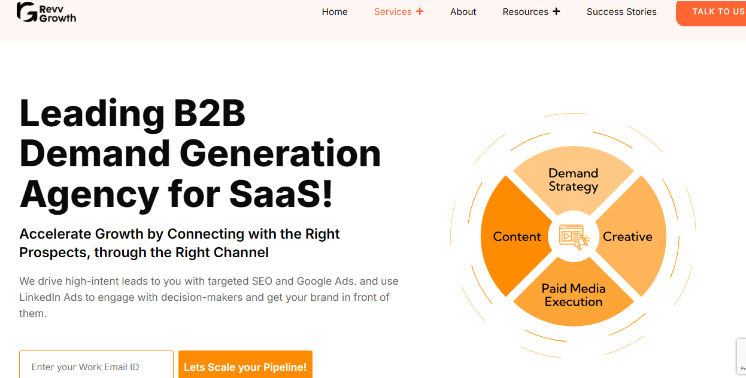Click Lets Scale your Pipeline button
The height and width of the screenshot is (378, 746).
(x=245, y=367)
